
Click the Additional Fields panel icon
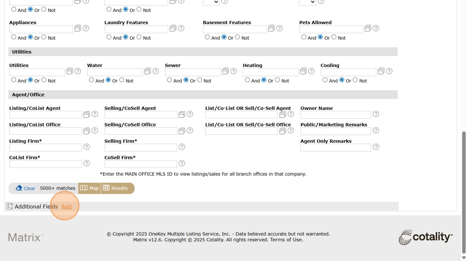(10, 206)
